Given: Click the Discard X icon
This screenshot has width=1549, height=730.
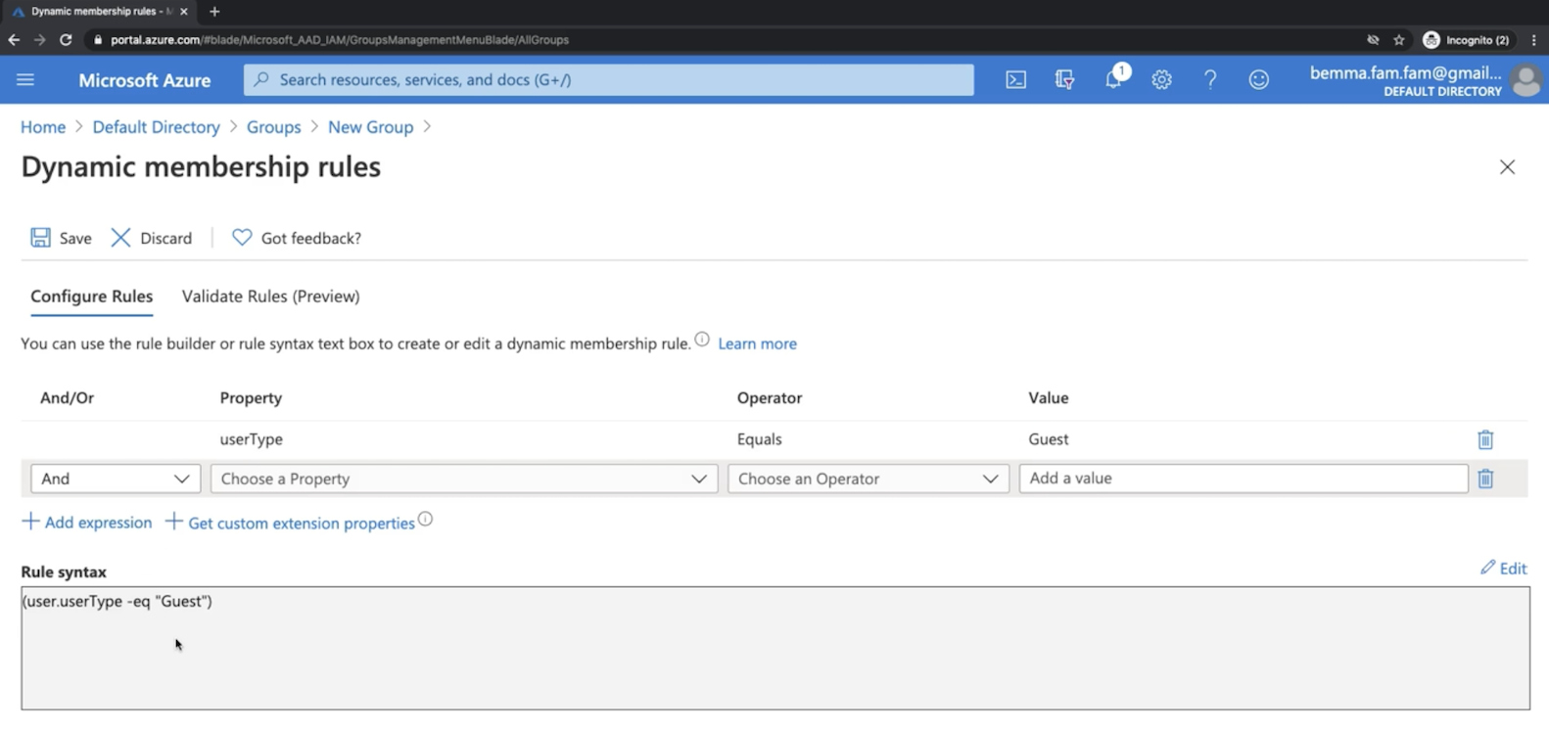Looking at the screenshot, I should point(120,238).
